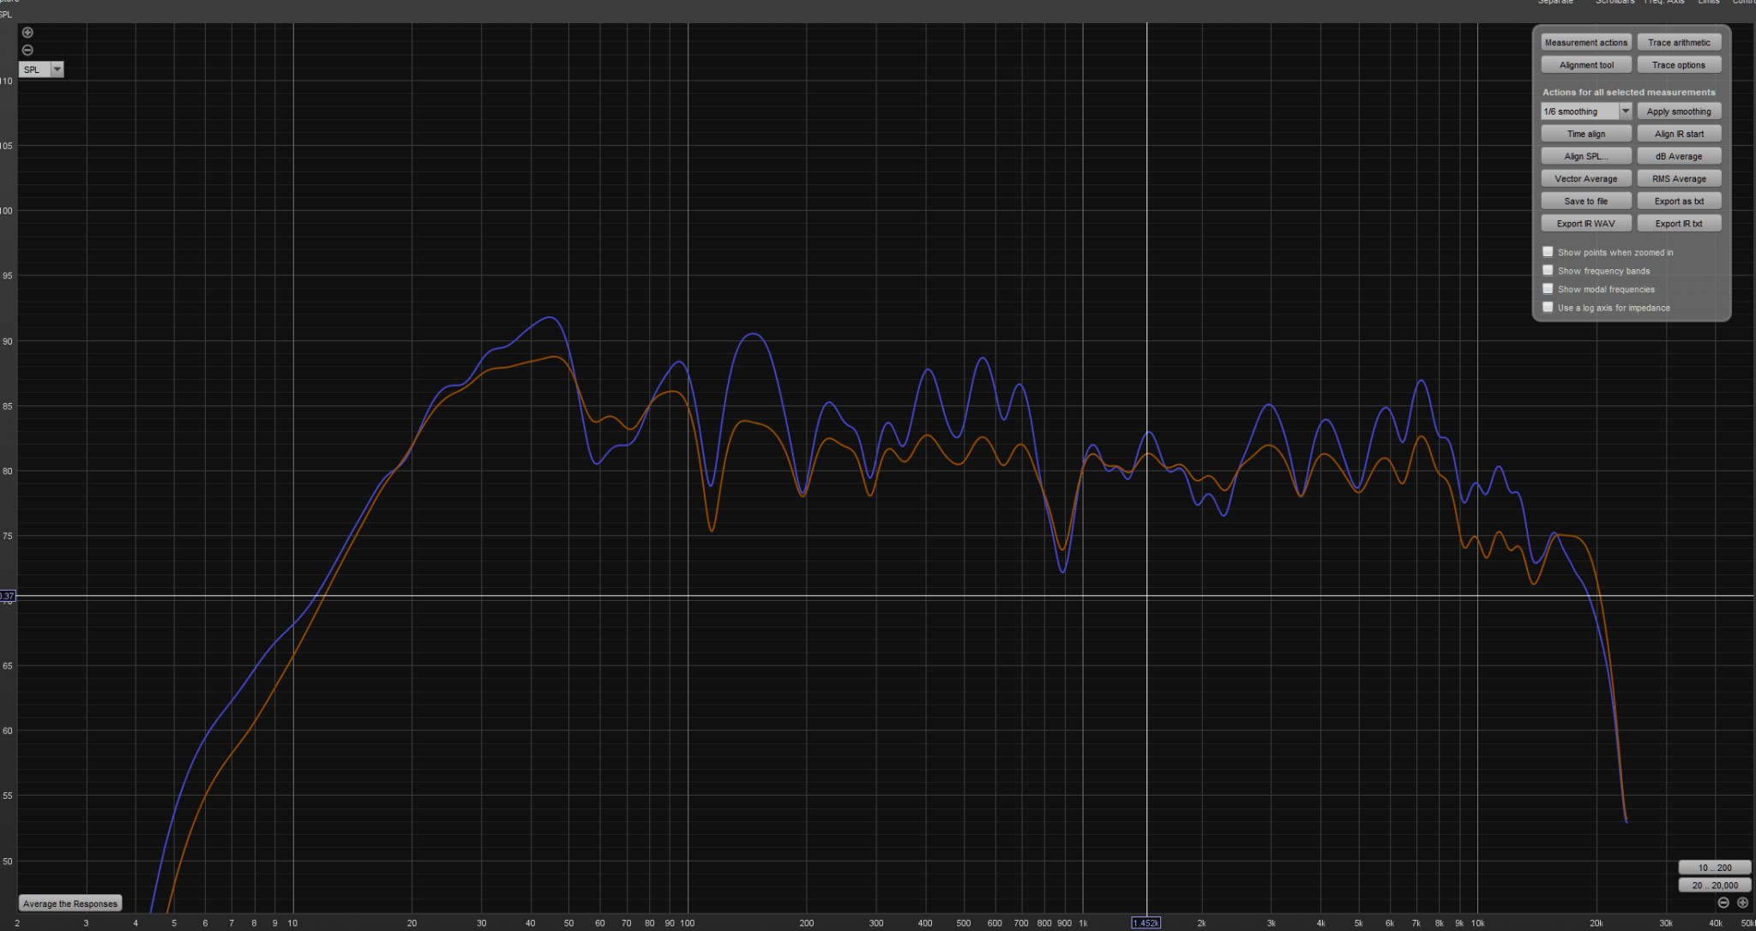The height and width of the screenshot is (931, 1756).
Task: Zoom out vertical axis with top-left minus icon
Action: tap(27, 50)
